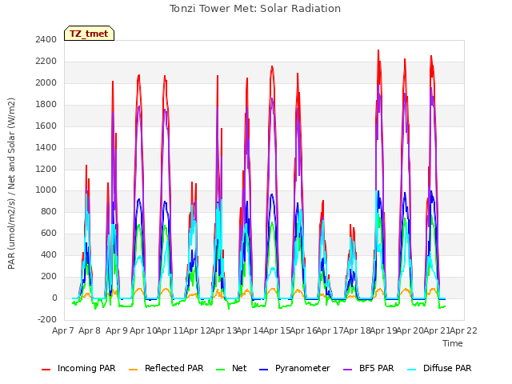Click the 1000 y-axis tick value
The image size is (512, 384).
pyautogui.click(x=46, y=190)
